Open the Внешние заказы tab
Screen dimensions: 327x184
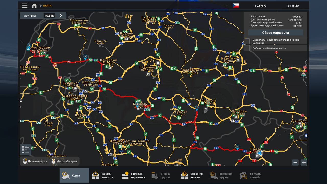coord(193,176)
